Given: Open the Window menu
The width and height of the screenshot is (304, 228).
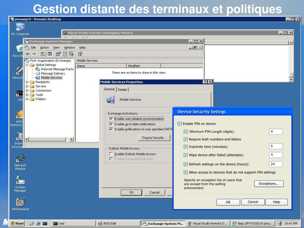Looking at the screenshot, I should click(x=69, y=47).
